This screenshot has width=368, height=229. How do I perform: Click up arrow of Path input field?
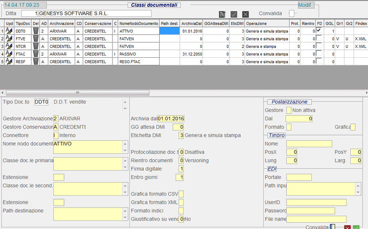(x=358, y=186)
